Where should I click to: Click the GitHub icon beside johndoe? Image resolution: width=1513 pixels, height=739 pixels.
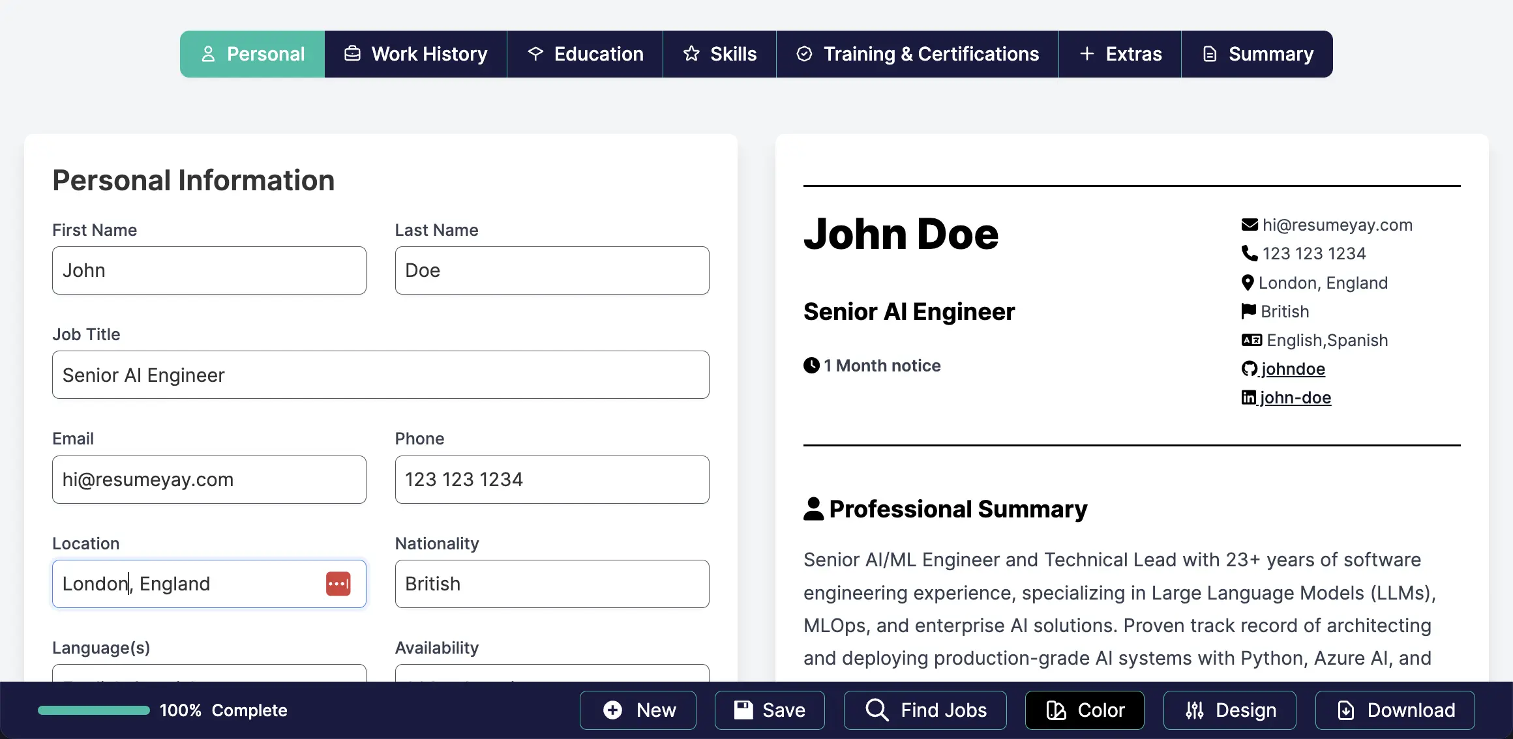pyautogui.click(x=1249, y=369)
